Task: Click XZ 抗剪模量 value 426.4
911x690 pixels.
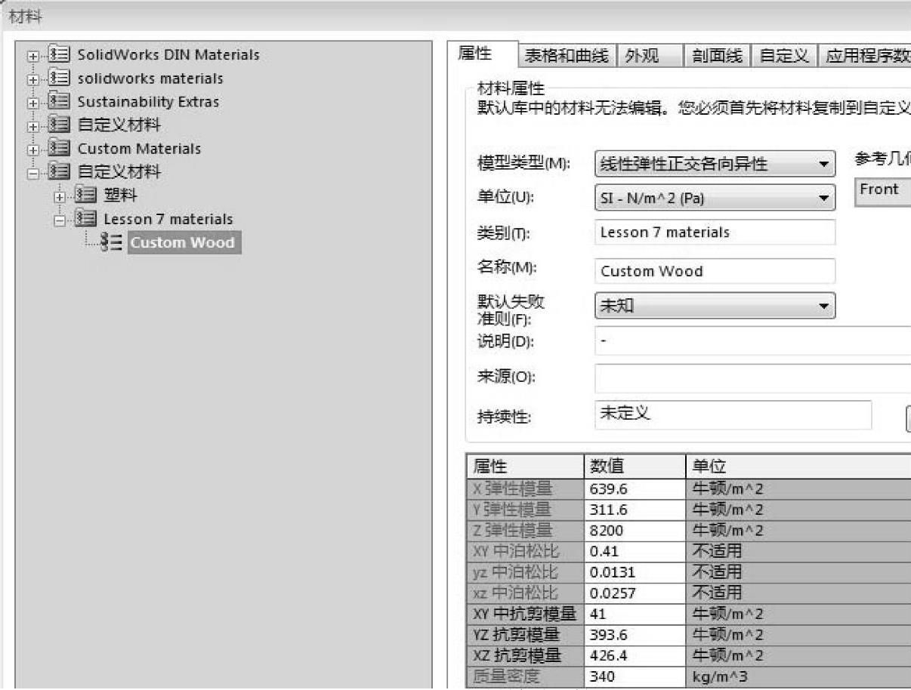Action: click(635, 656)
